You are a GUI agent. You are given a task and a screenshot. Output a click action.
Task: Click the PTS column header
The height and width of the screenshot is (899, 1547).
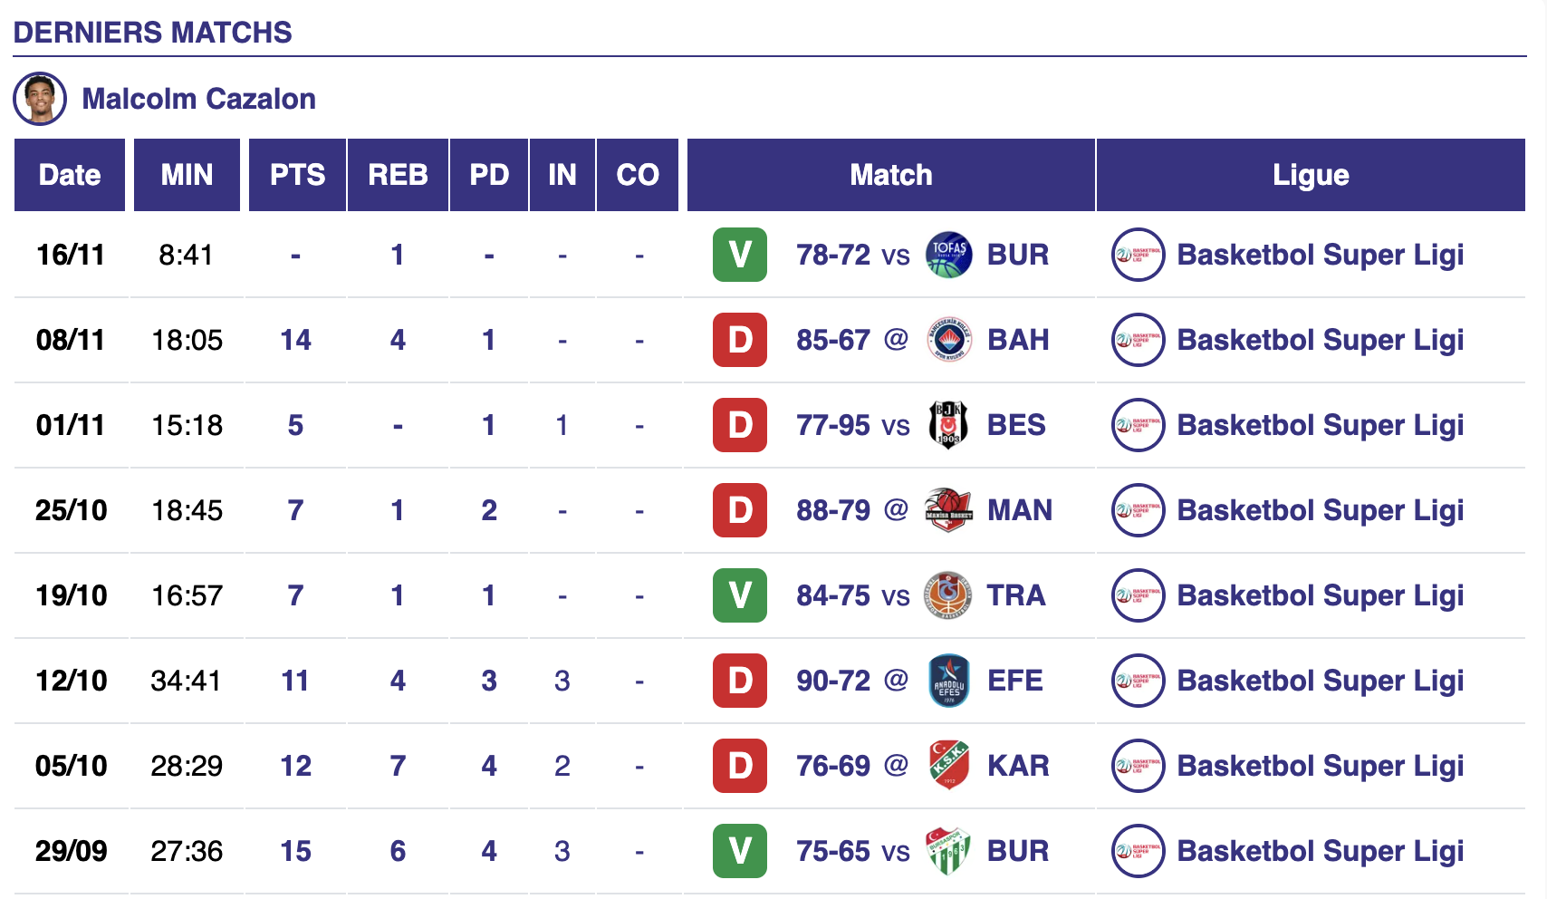[297, 175]
